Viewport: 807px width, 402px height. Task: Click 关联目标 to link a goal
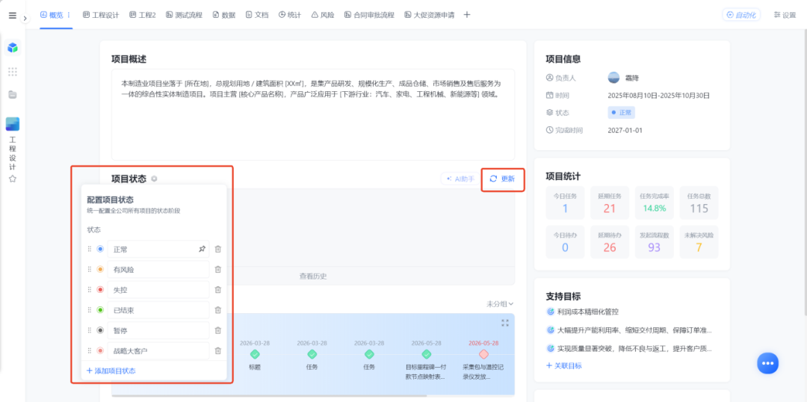tap(564, 365)
